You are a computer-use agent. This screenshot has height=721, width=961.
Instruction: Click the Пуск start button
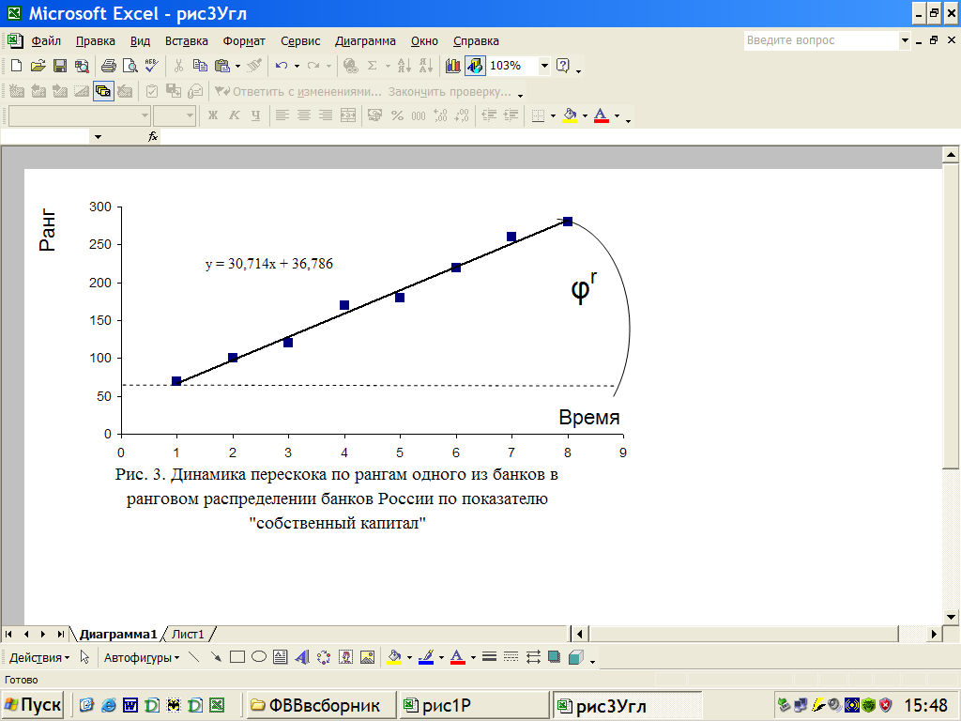[x=33, y=705]
